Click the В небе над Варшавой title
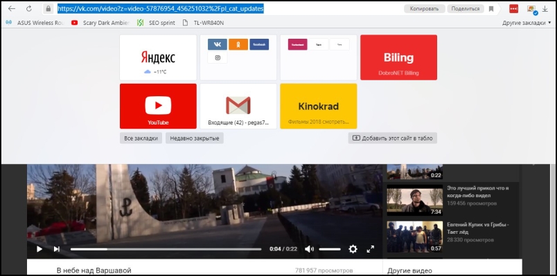This screenshot has height=276, width=557. tap(94, 270)
